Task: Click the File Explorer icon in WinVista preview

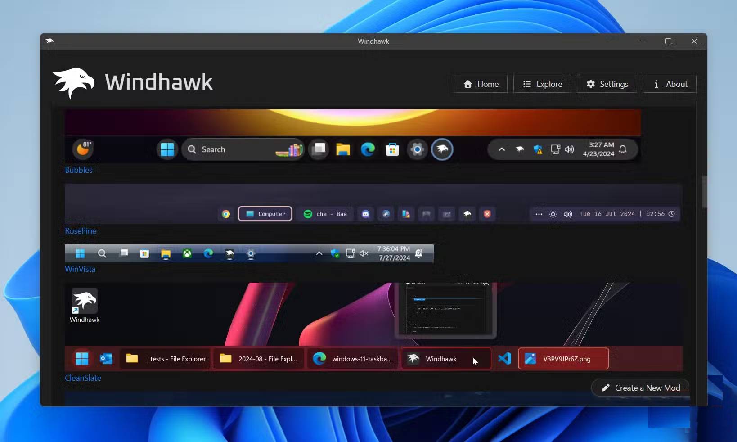Action: (x=166, y=254)
